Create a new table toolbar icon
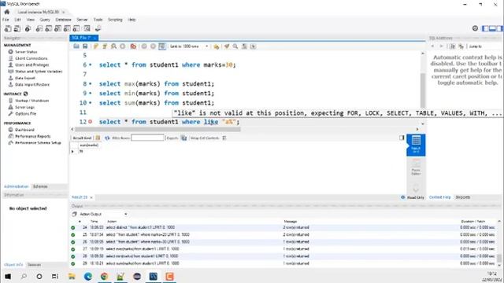504x283 pixels. tap(49, 28)
